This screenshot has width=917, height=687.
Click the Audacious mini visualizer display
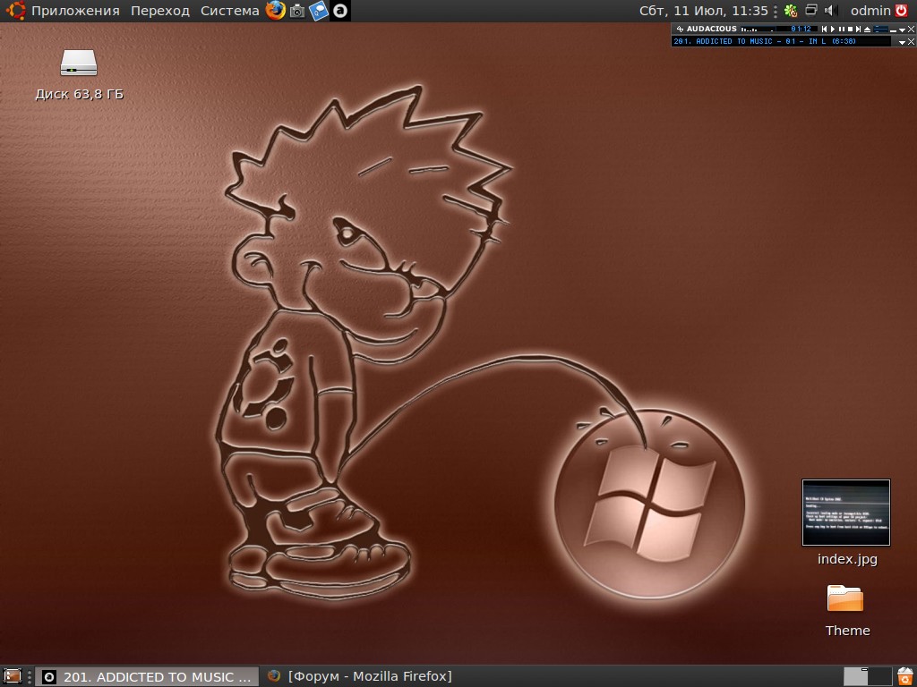click(758, 30)
